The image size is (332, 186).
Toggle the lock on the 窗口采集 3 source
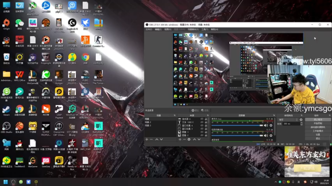coord(206,129)
